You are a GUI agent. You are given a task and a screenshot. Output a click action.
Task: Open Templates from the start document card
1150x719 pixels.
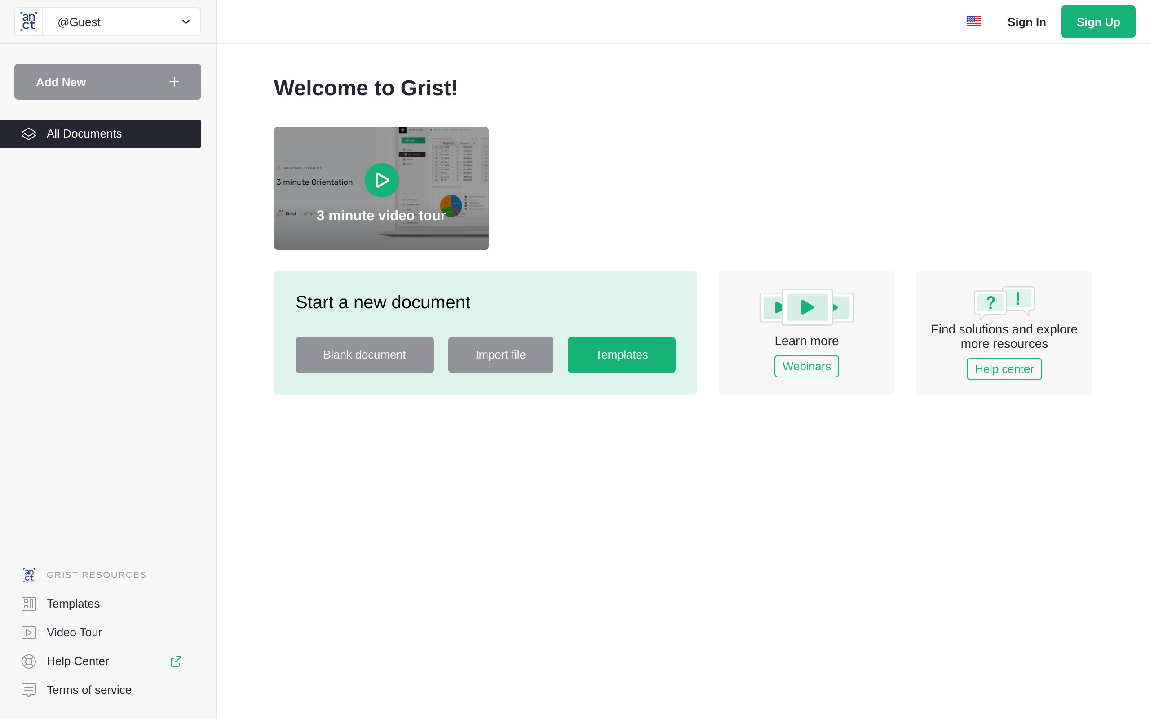click(x=621, y=355)
